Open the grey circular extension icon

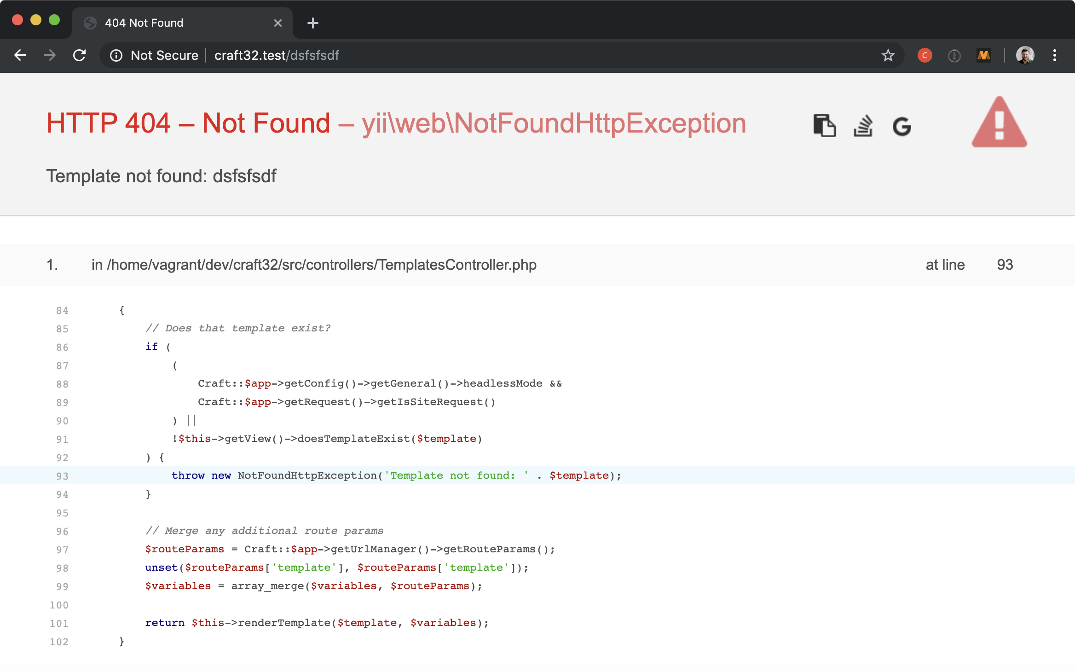pos(954,56)
